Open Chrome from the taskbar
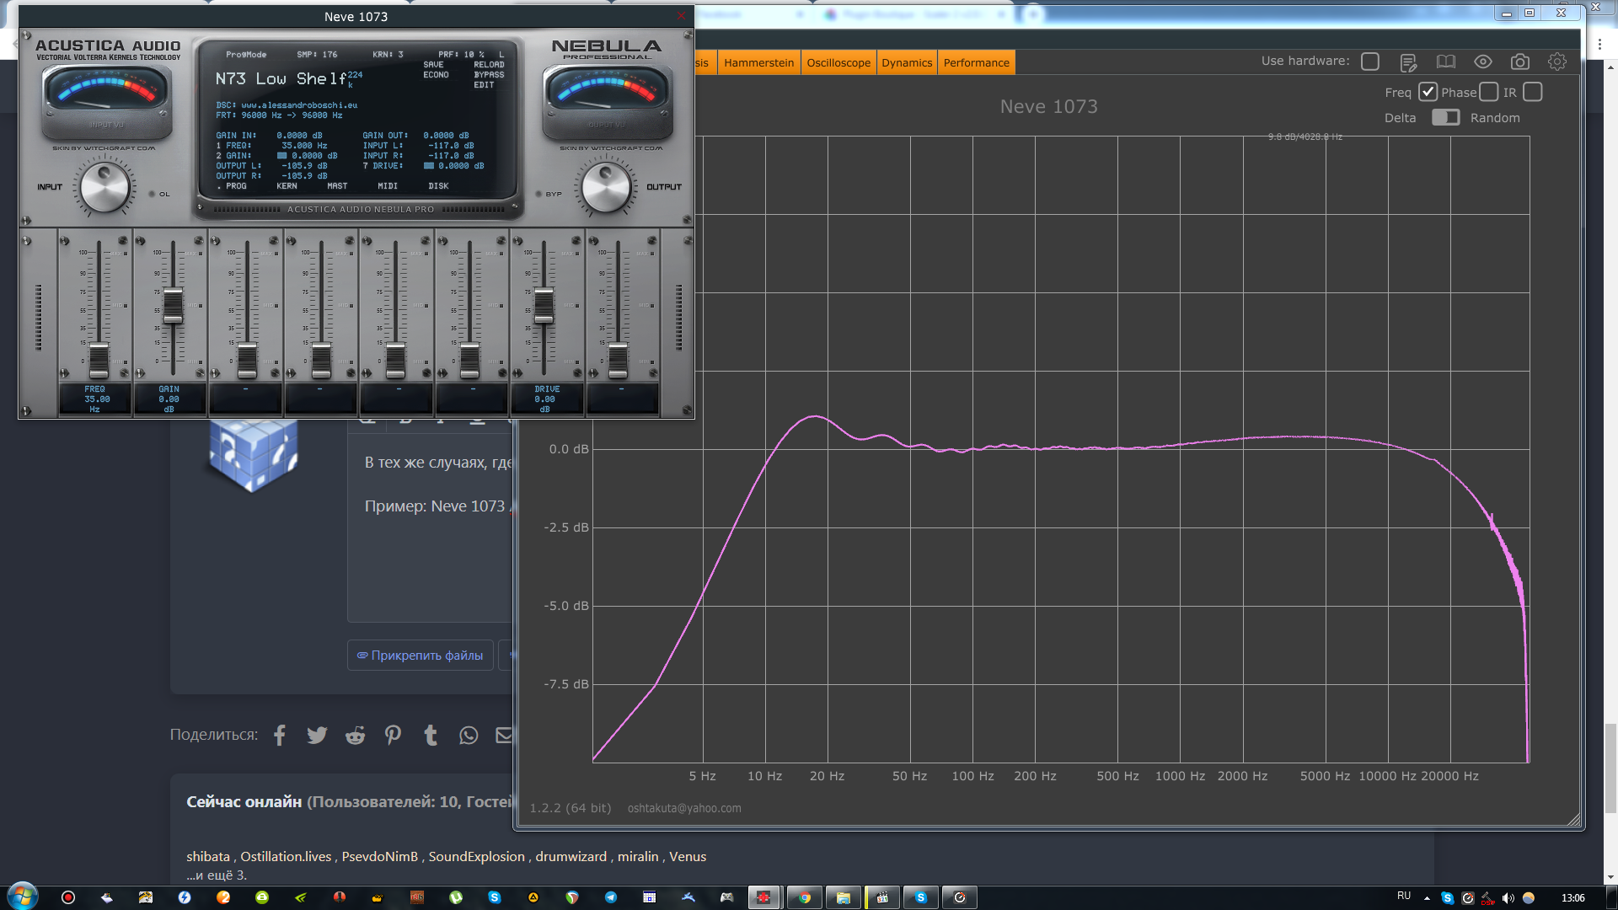This screenshot has height=910, width=1618. (804, 897)
